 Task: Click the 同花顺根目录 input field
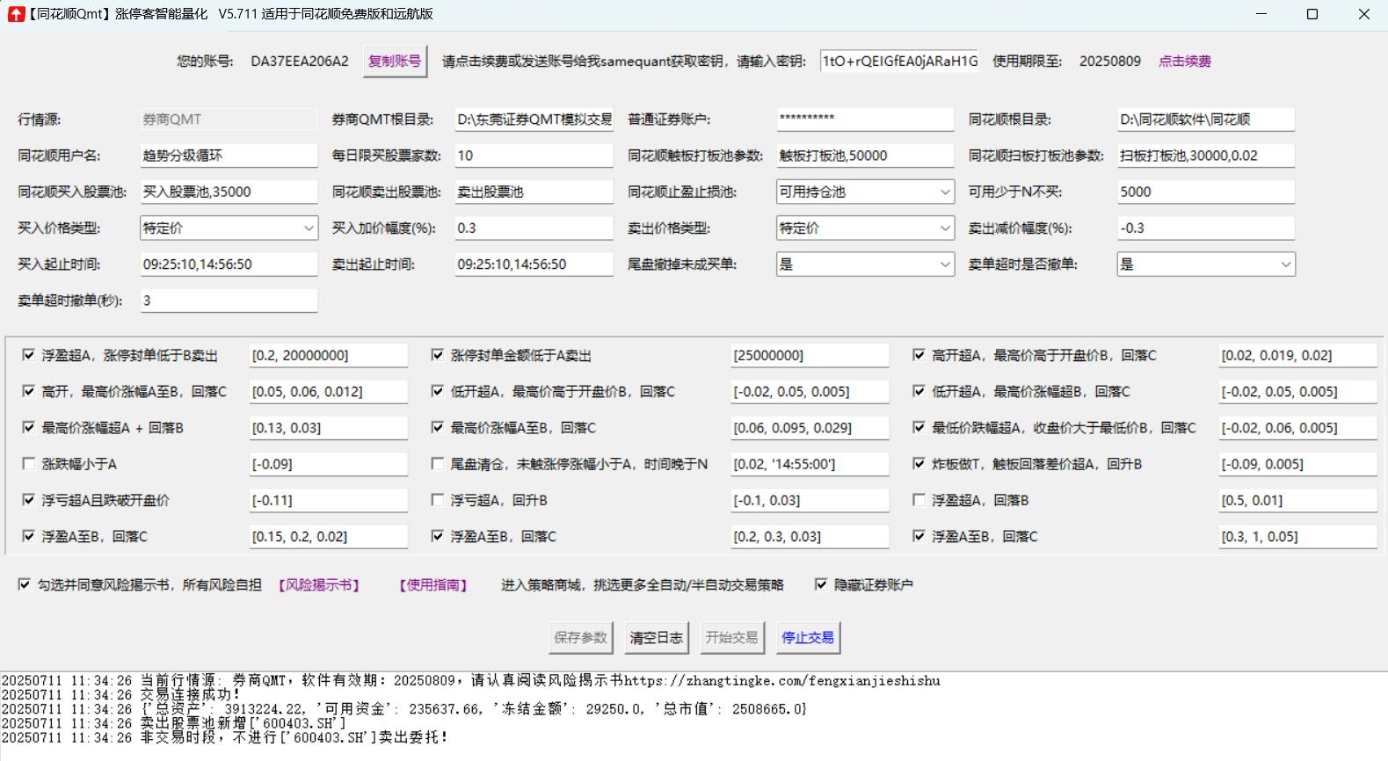[x=1206, y=120]
